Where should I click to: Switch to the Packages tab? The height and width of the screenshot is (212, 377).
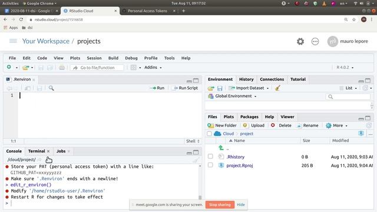(249, 117)
